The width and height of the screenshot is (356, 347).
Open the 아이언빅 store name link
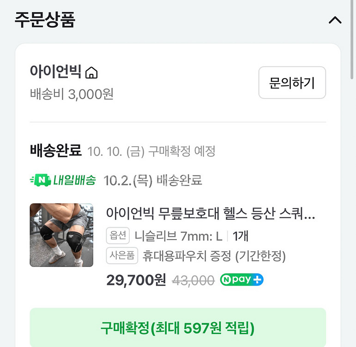55,72
